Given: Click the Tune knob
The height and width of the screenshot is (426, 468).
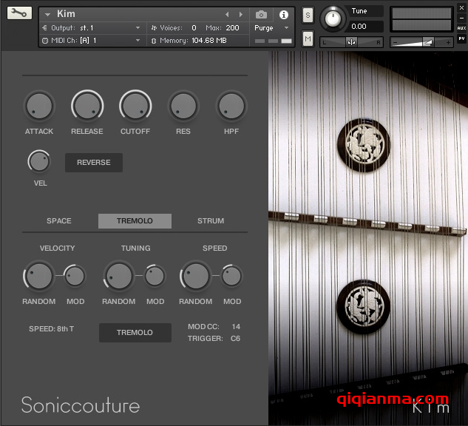Looking at the screenshot, I should point(333,18).
